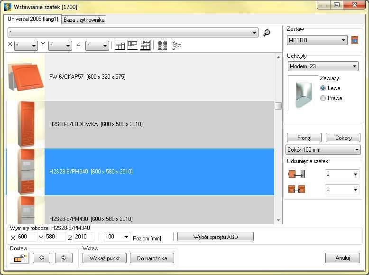
Task: Click the wall offset distance icon
Action: [297, 174]
